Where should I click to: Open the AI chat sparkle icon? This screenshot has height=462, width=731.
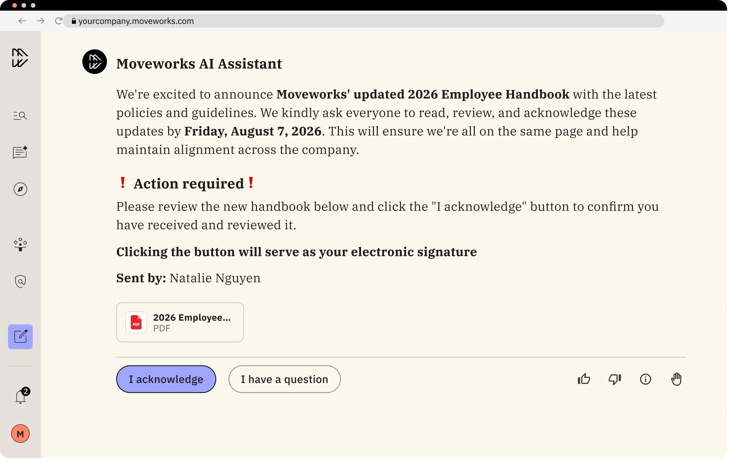[20, 152]
